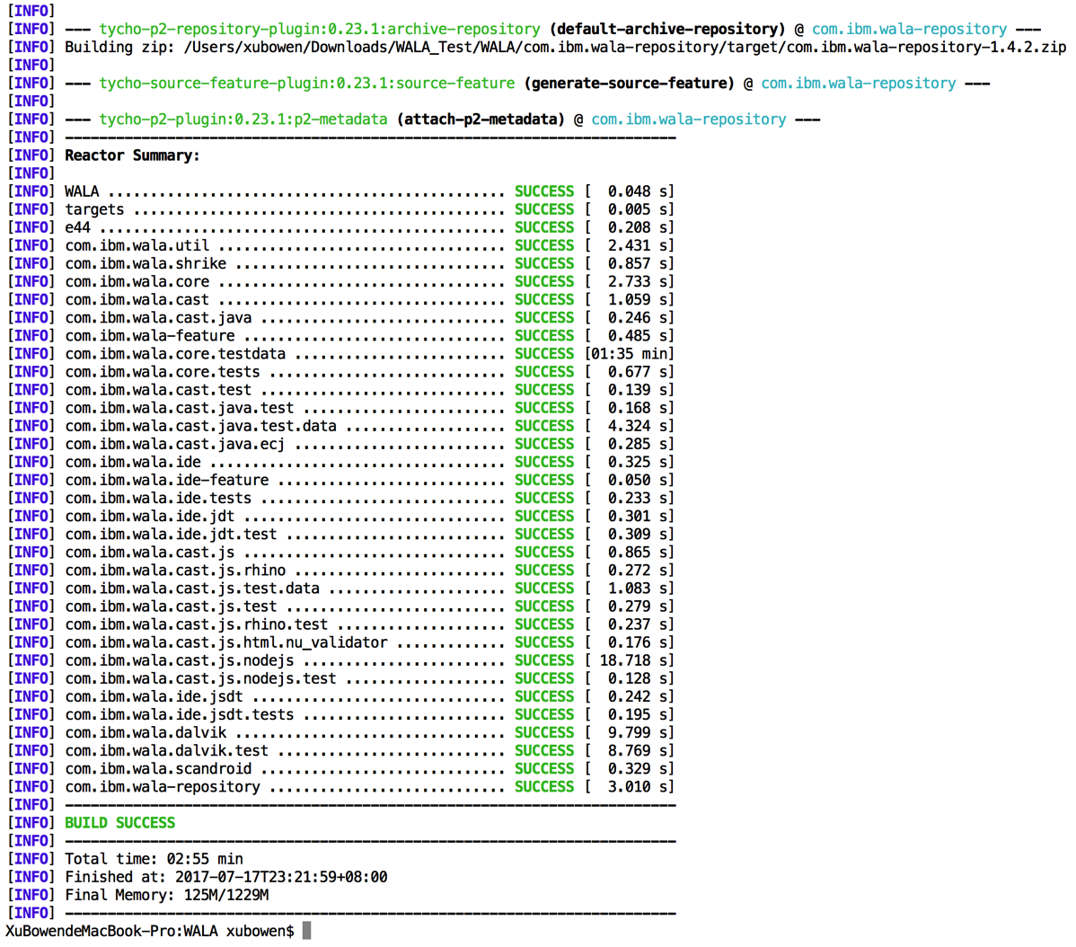The width and height of the screenshot is (1076, 947).
Task: Click the "tycho-p2-repository-plugin:0.23.1:archive-repository" text
Action: [x=320, y=30]
